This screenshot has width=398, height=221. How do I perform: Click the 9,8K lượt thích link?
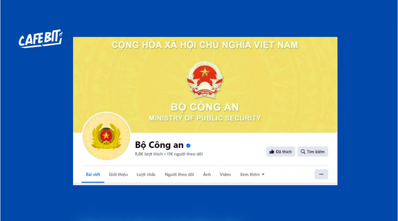[x=149, y=154]
